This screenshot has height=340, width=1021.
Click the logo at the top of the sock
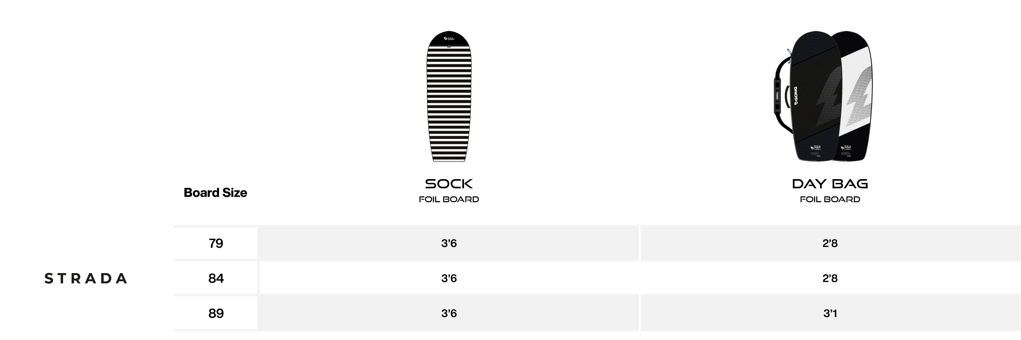tap(449, 38)
